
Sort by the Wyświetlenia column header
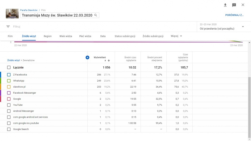(100, 59)
